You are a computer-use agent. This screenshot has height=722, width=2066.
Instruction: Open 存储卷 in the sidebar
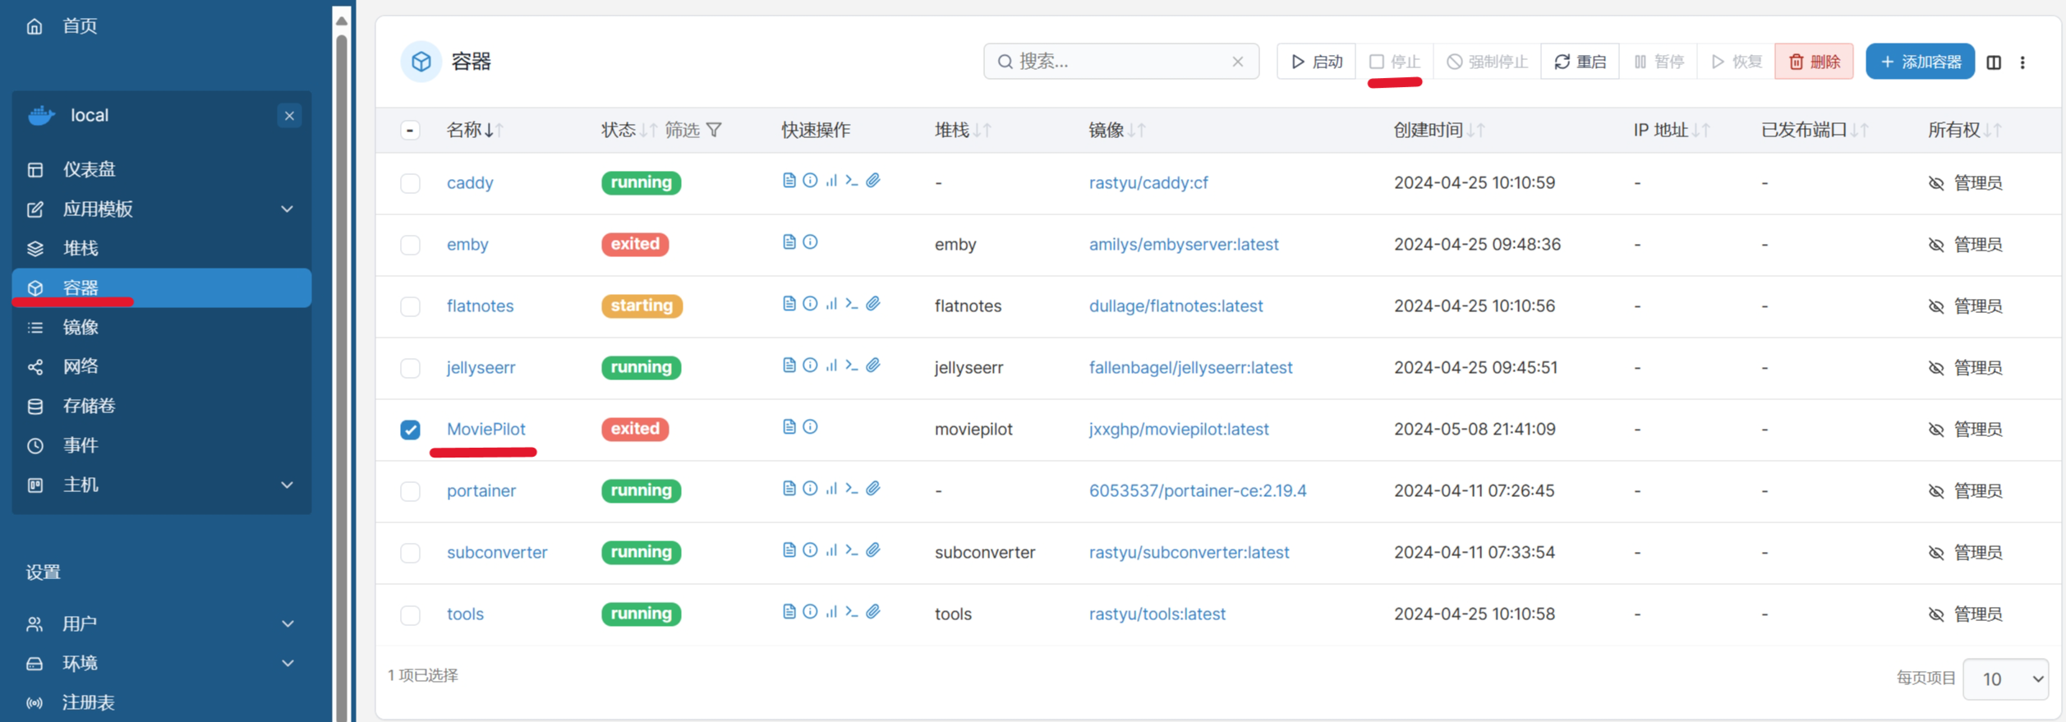tap(89, 406)
